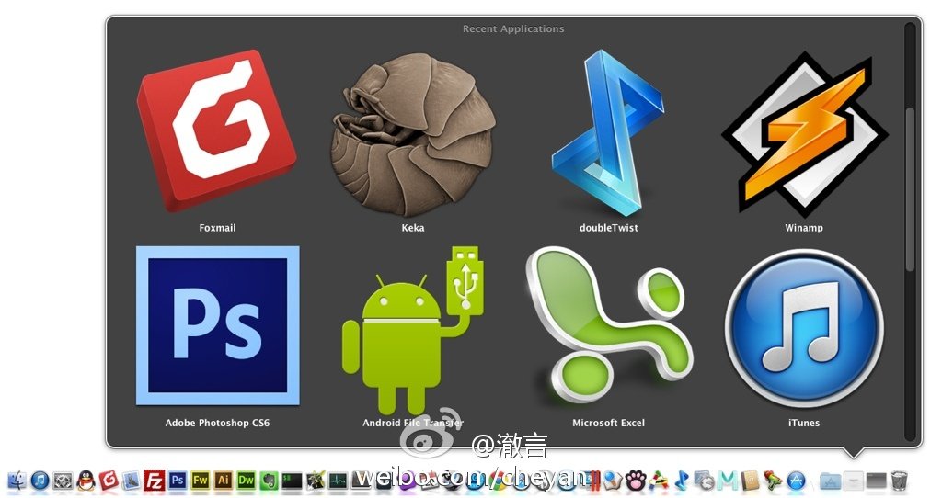Launch Adobe Illustrator (Ai) from the Dock
This screenshot has height=498, width=942.
tap(224, 480)
